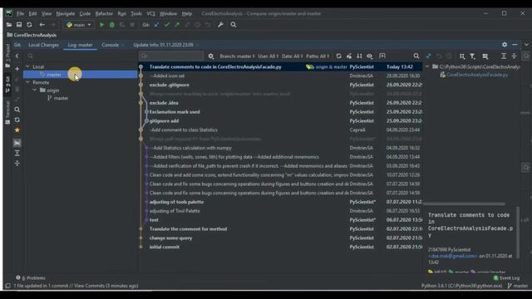Click the magnifier icon right of log toolbar

pos(416,56)
